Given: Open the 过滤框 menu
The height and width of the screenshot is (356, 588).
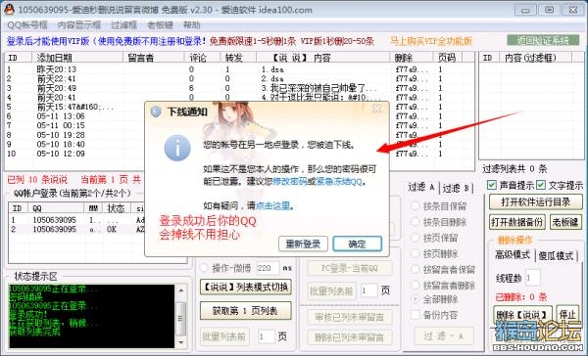Looking at the screenshot, I should click(123, 25).
